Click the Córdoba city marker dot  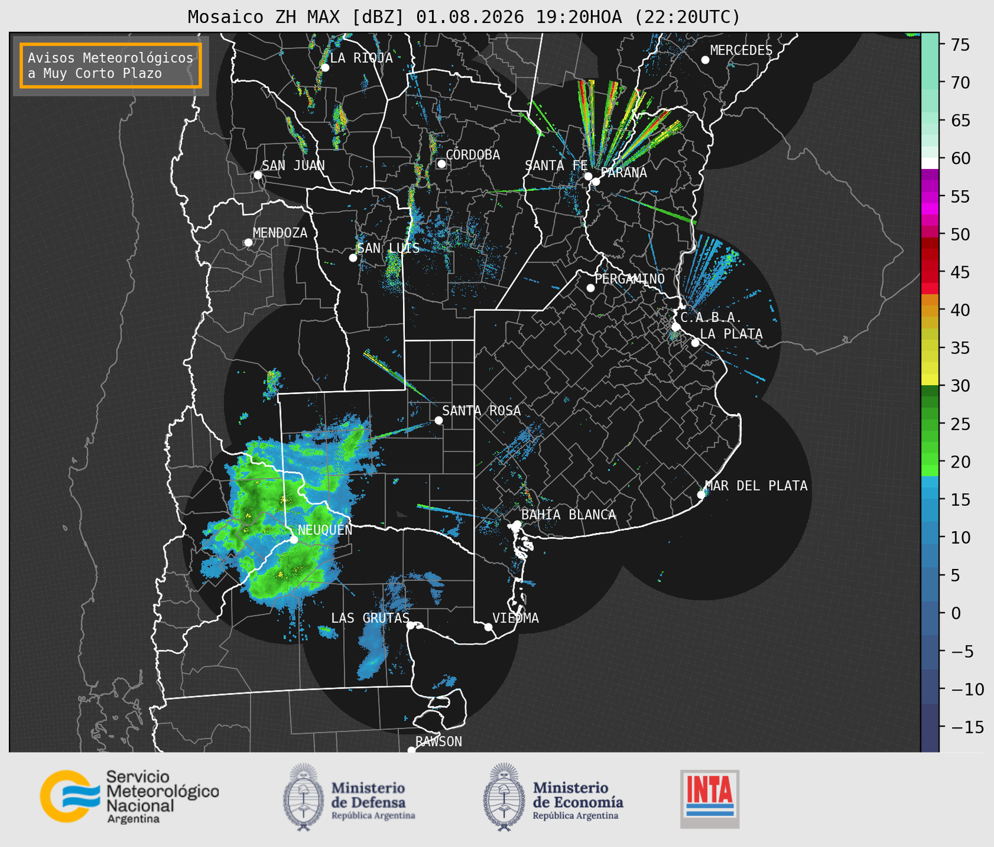click(441, 164)
